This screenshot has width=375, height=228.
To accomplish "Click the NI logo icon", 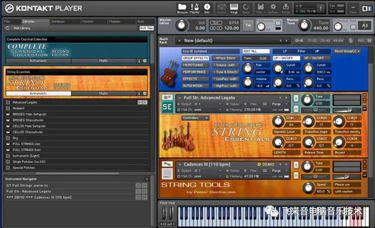I will click(x=366, y=8).
